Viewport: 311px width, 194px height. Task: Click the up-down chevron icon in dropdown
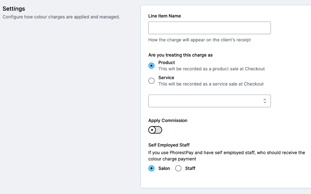(x=265, y=101)
